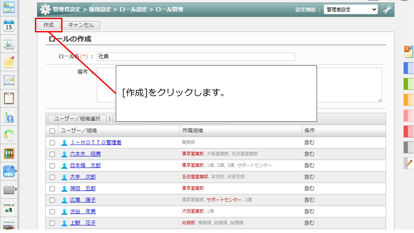Click the gray folder icon in sidebar

coord(9,190)
